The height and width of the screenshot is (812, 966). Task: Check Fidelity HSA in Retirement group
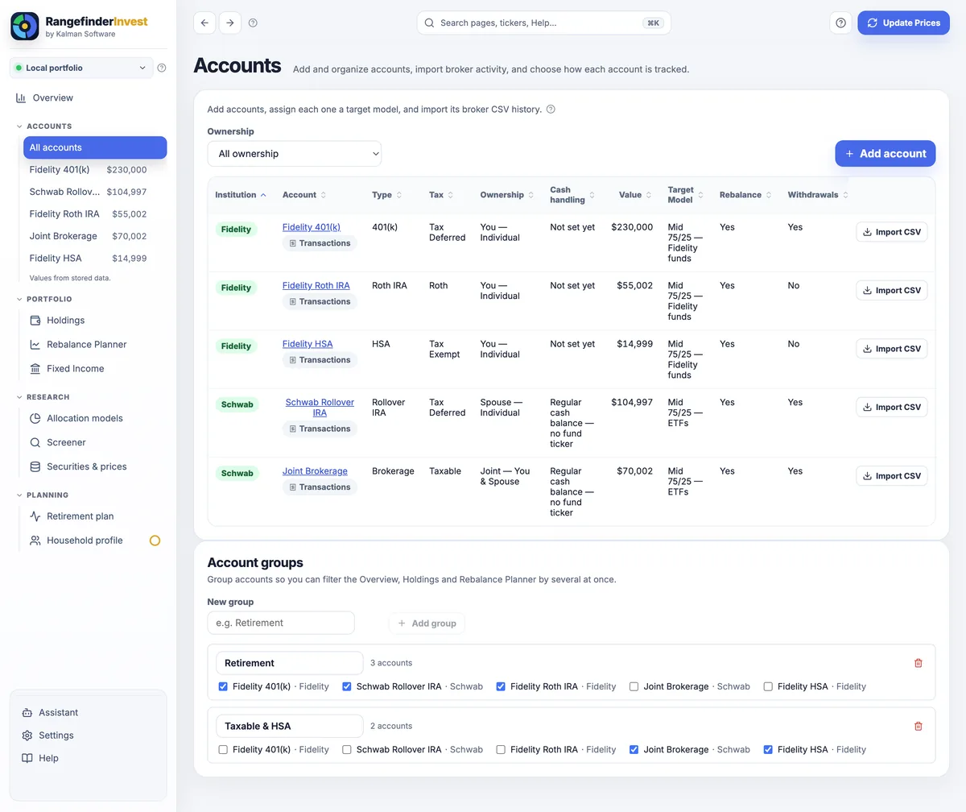(768, 686)
